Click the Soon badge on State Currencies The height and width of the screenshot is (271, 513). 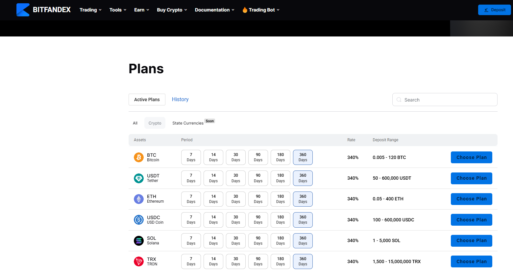click(210, 121)
